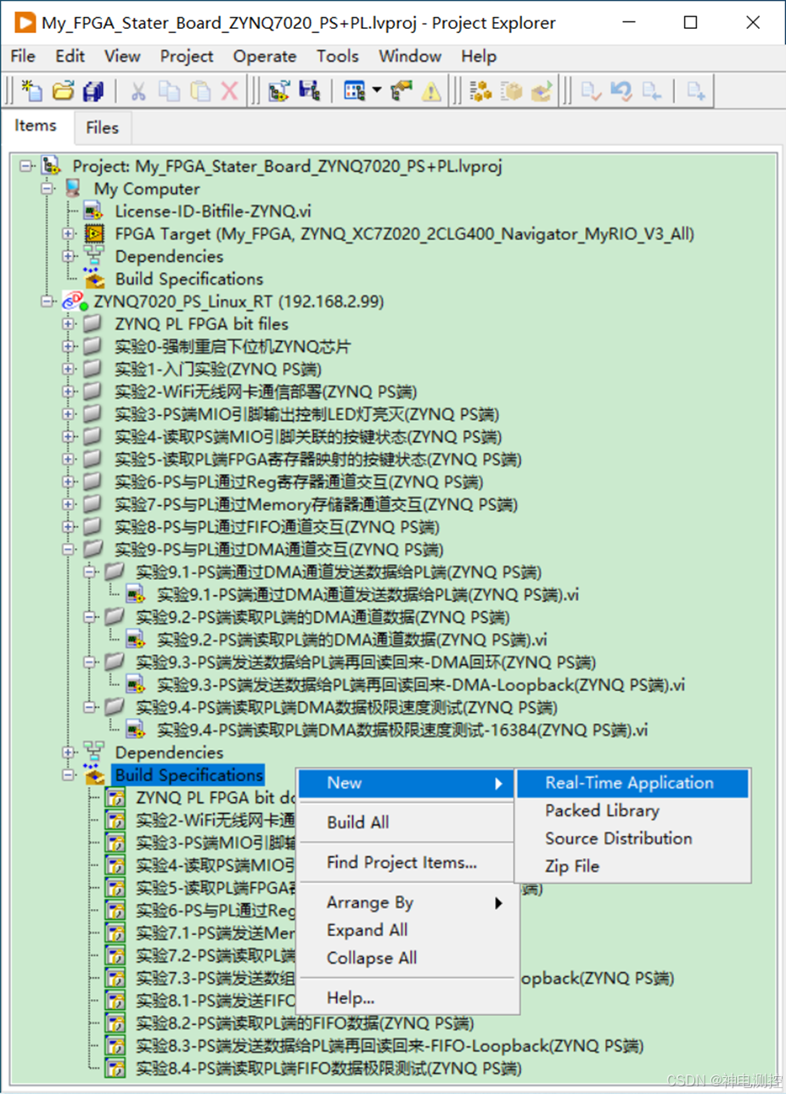The image size is (786, 1094).
Task: Click the VI icon of License-ID-Bitfile-ZYNQ.vi
Action: coord(93,211)
